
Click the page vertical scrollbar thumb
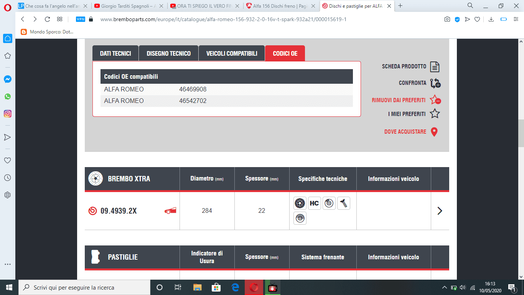(x=521, y=133)
